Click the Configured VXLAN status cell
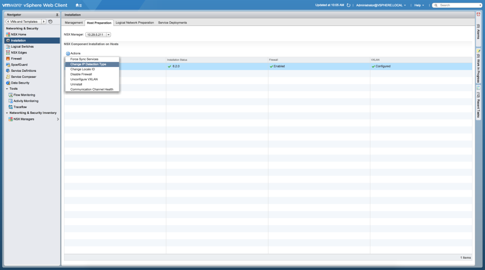The image size is (485, 270). click(x=421, y=66)
